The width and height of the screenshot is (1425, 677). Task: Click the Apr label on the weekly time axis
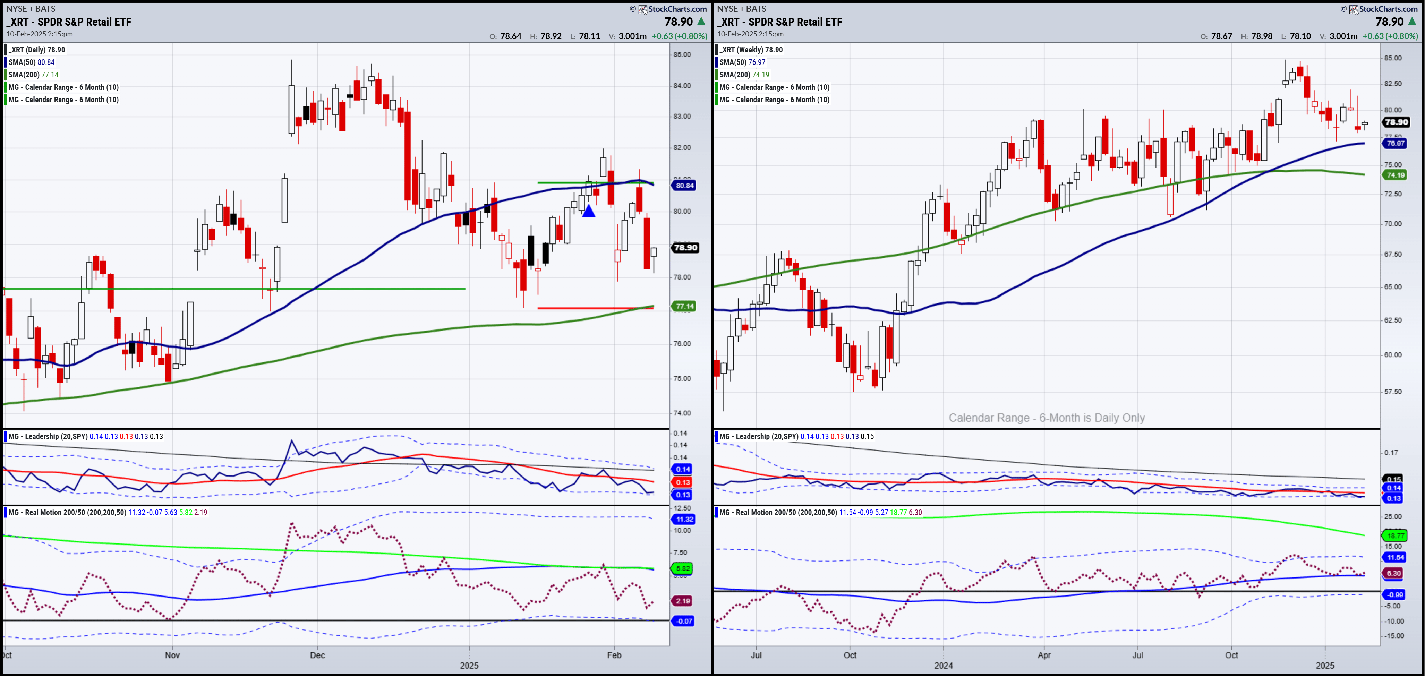[x=1044, y=655]
